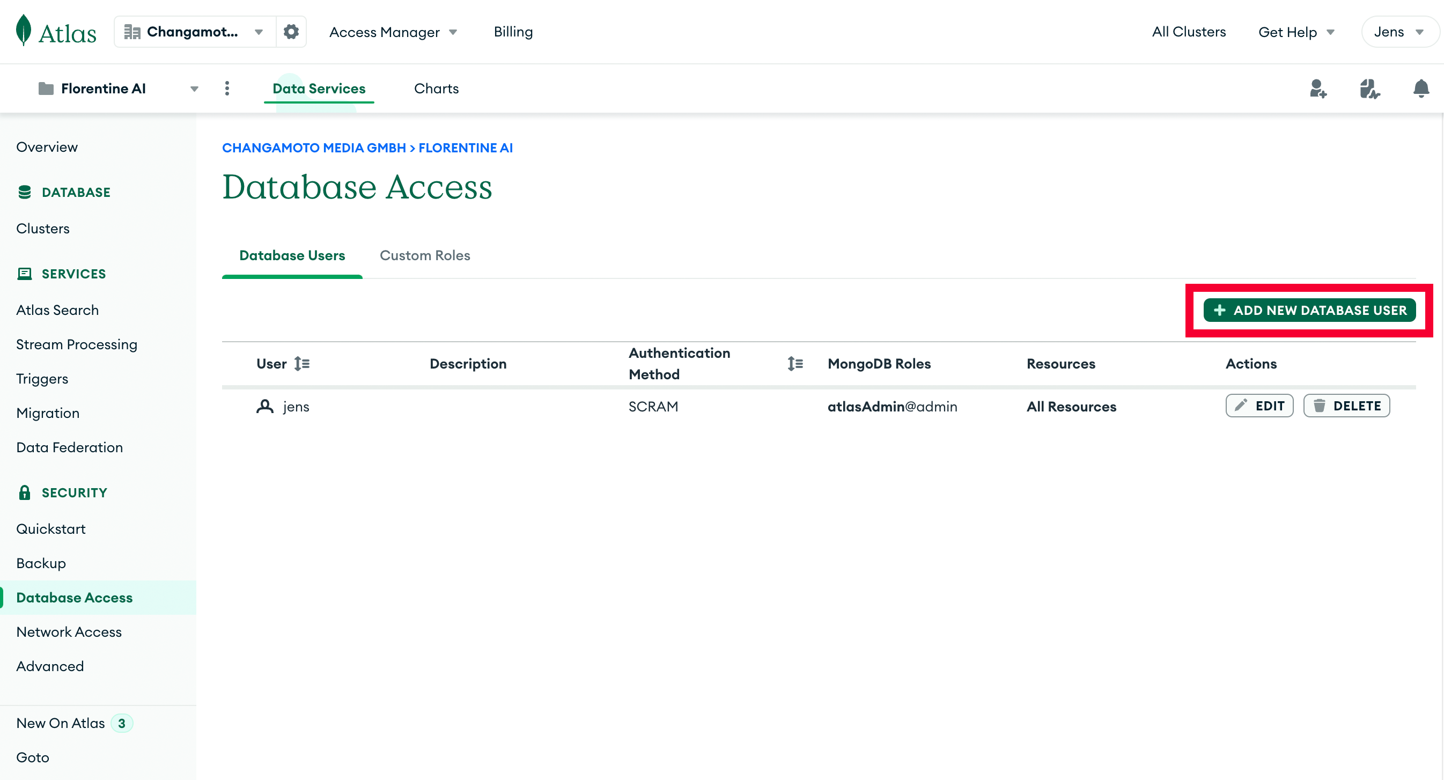Select the Database Users tab
Viewport: 1444px width, 780px height.
292,255
